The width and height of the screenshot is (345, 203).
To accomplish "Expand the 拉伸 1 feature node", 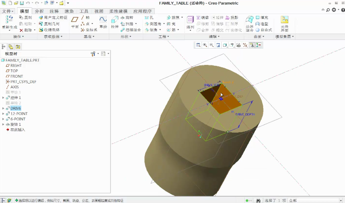I will [x=4, y=98].
